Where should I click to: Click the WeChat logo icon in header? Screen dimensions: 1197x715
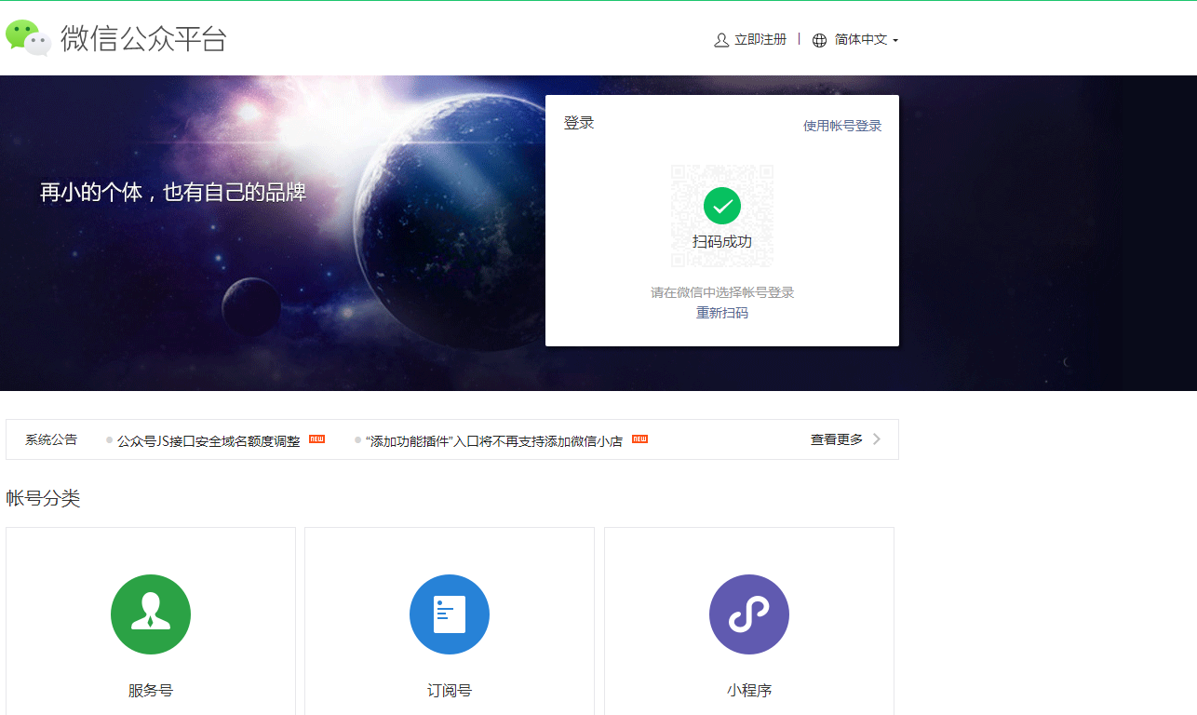28,38
